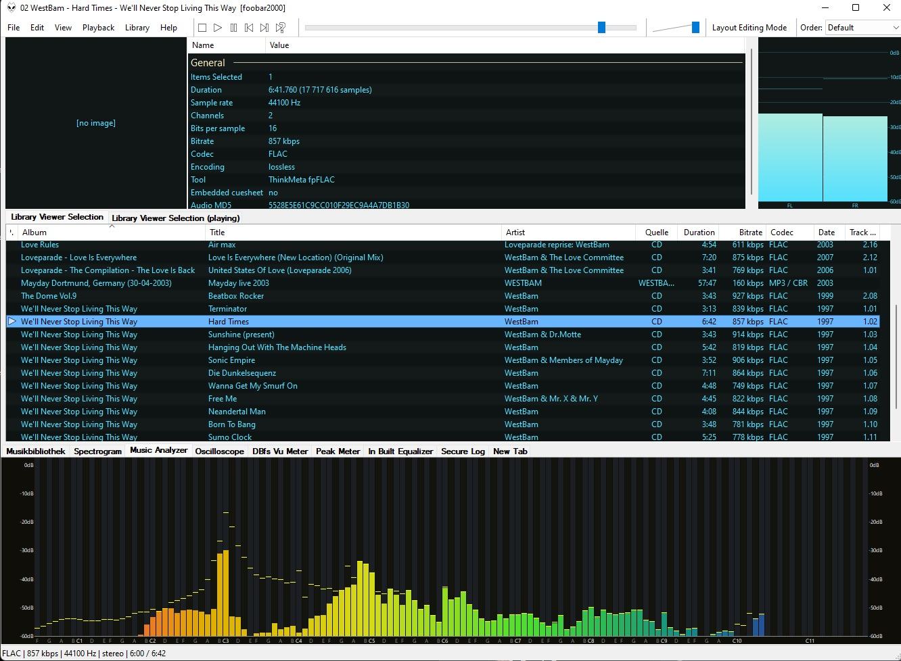
Task: Open the Peak Meter tab
Action: 338,451
